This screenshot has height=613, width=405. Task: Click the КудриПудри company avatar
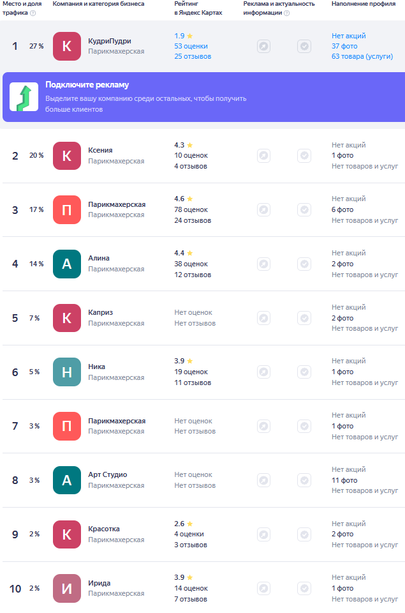point(67,46)
